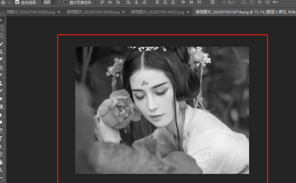
Task: Click Align Vertical Centers icon
Action: pyautogui.click(x=110, y=2)
